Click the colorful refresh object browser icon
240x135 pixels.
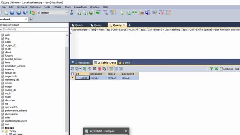(x=32, y=12)
